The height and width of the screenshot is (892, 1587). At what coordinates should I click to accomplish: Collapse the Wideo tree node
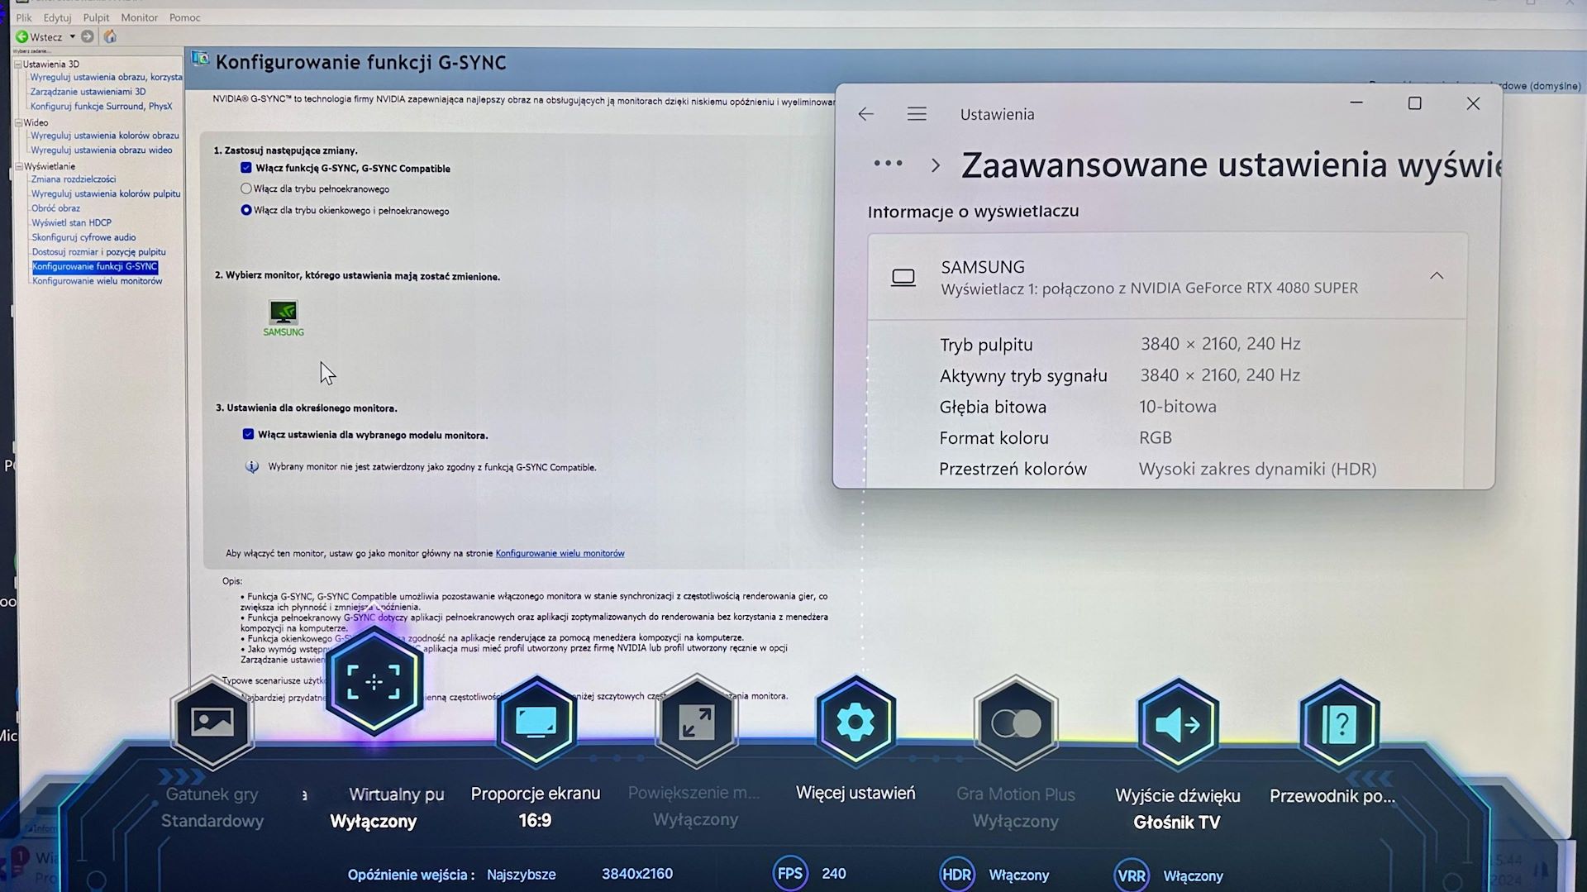click(19, 122)
